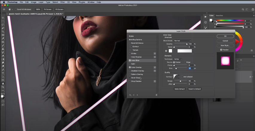
Task: Select the Zoom tool in toolbar
Action: click(3, 87)
